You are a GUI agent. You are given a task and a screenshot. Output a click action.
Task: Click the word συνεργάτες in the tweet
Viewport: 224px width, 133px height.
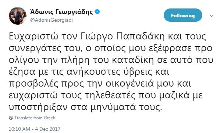coord(35,49)
